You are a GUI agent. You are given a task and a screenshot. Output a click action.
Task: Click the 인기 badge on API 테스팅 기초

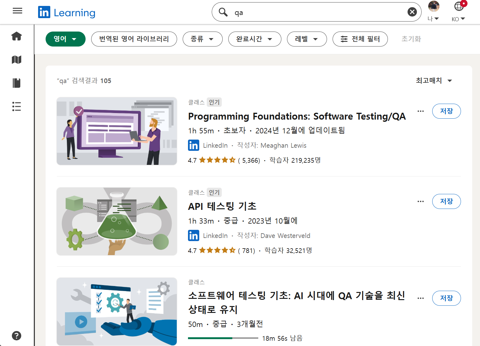pyautogui.click(x=214, y=192)
